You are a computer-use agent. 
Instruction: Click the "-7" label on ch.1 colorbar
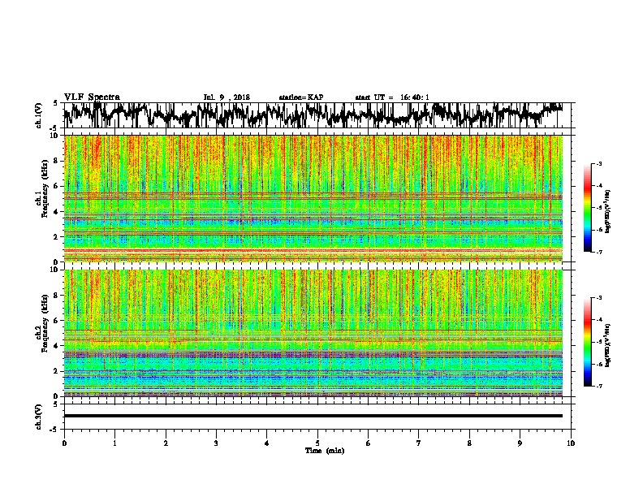598,252
